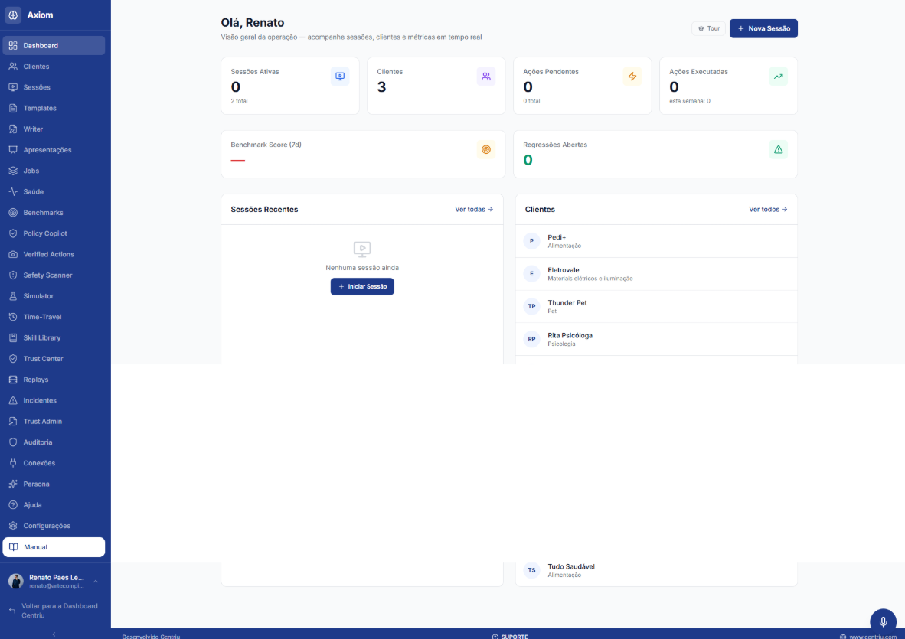This screenshot has height=639, width=905.
Task: Open Ver todas link for sessions
Action: (x=474, y=210)
